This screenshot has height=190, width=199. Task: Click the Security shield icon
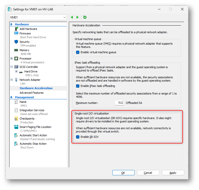[16, 42]
